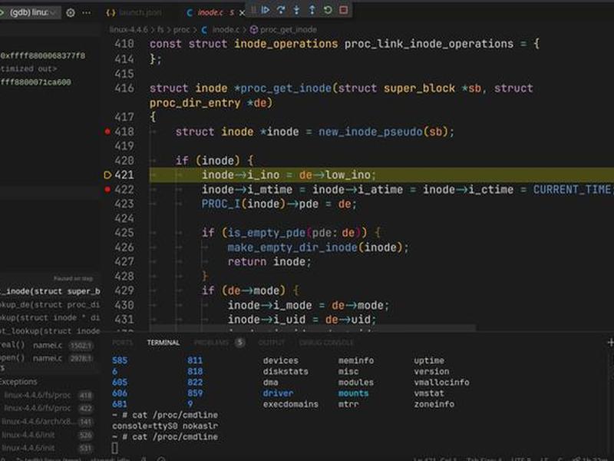Screen dimensions: 614x461
Task: Start debugging with the green play button
Action: 2,12
